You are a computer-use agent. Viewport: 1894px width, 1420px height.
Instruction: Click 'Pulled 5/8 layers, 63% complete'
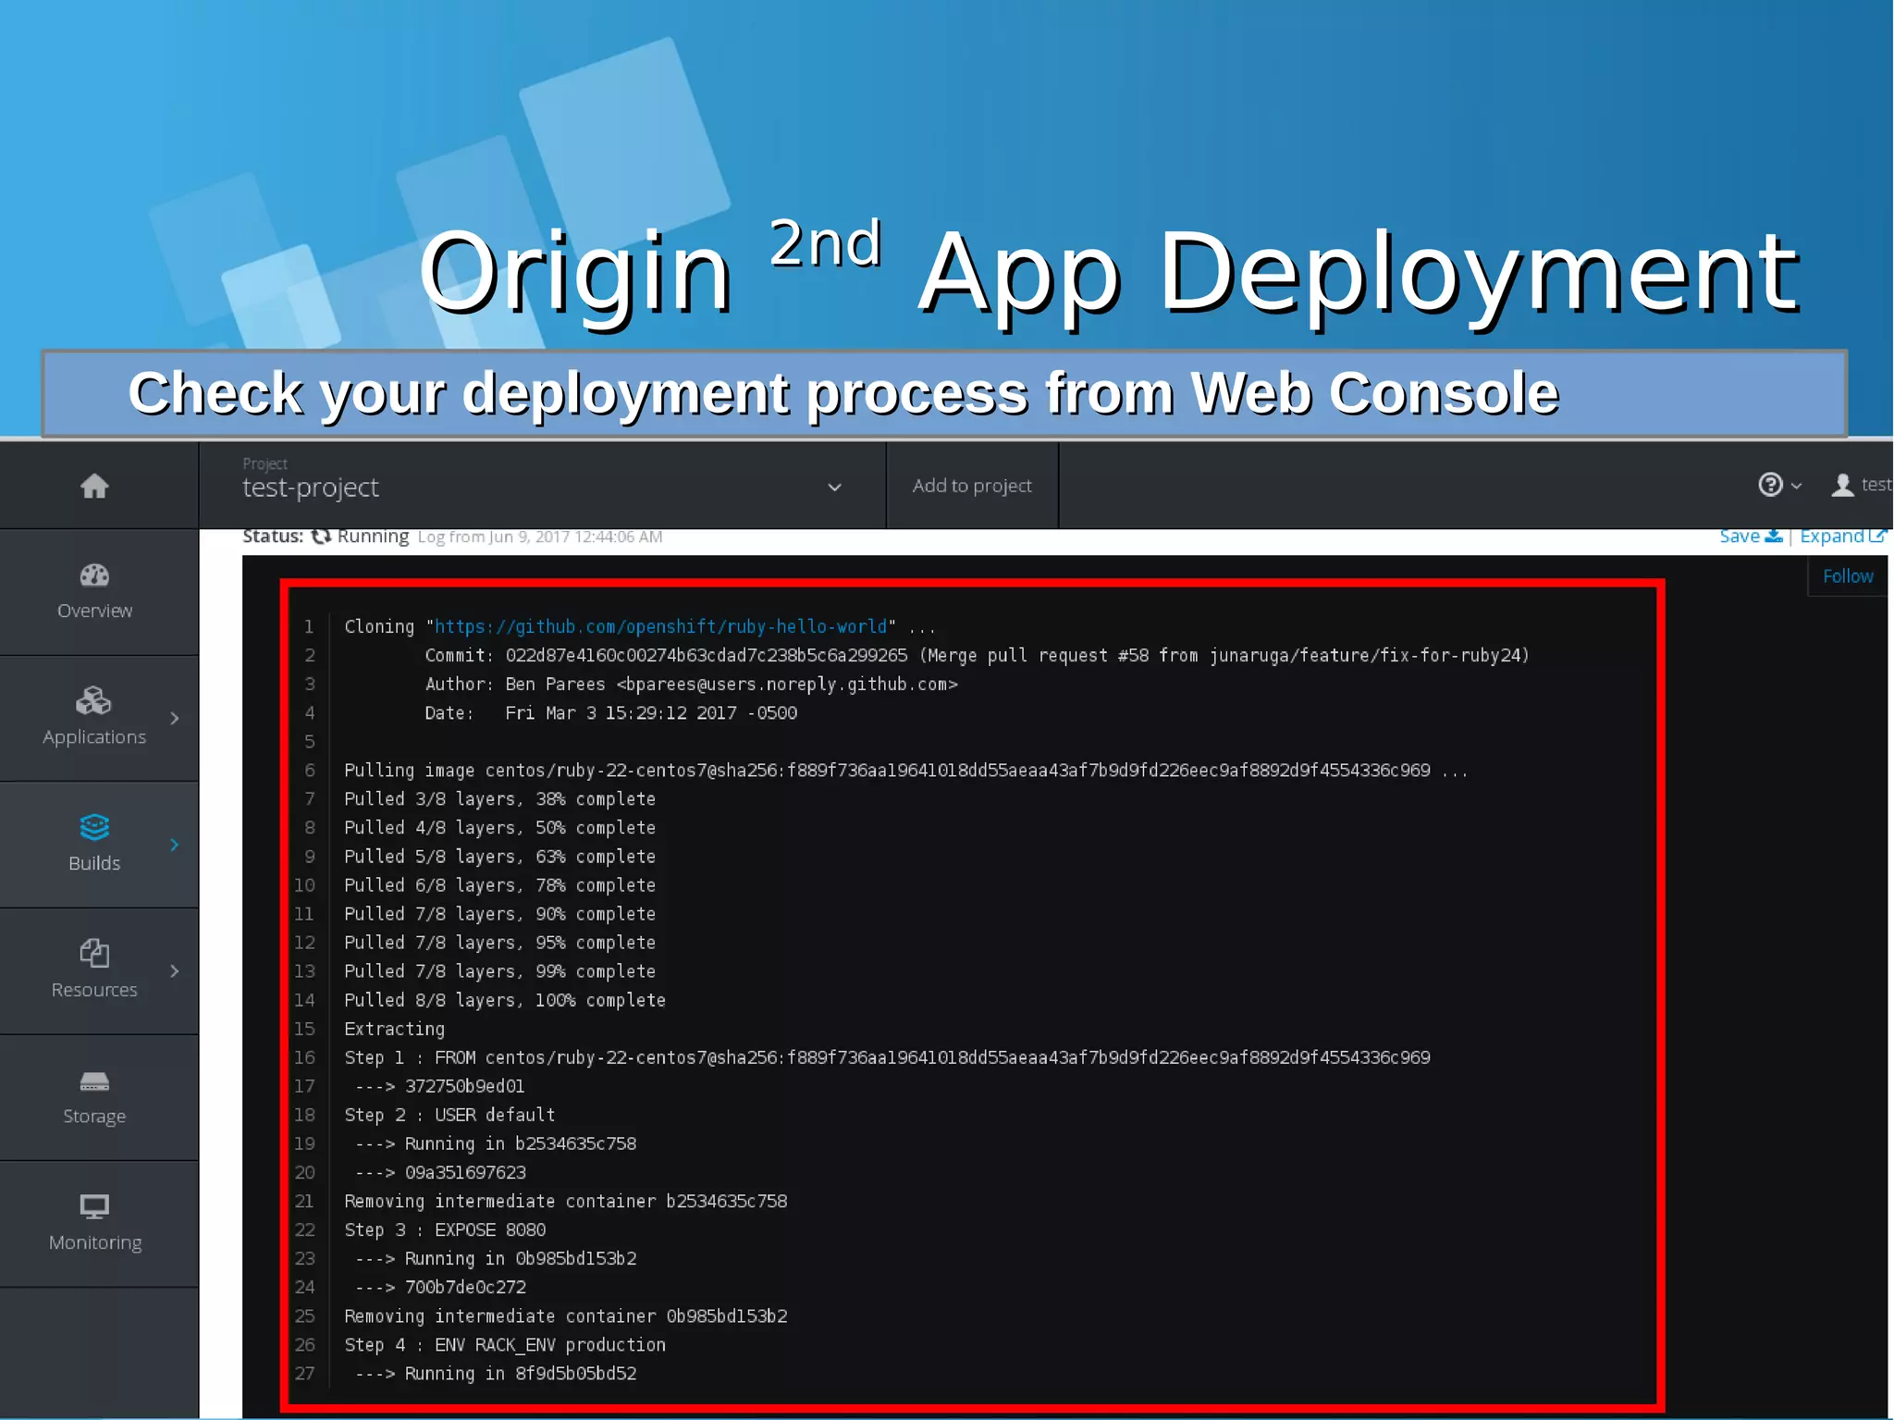click(499, 856)
